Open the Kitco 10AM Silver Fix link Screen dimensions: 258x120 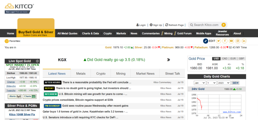(22, 114)
